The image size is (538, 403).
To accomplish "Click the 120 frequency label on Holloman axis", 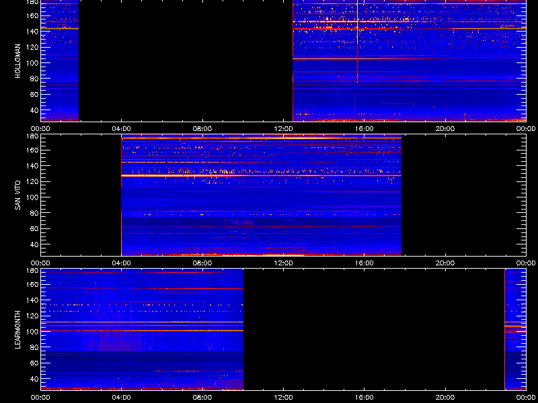I will pos(32,47).
